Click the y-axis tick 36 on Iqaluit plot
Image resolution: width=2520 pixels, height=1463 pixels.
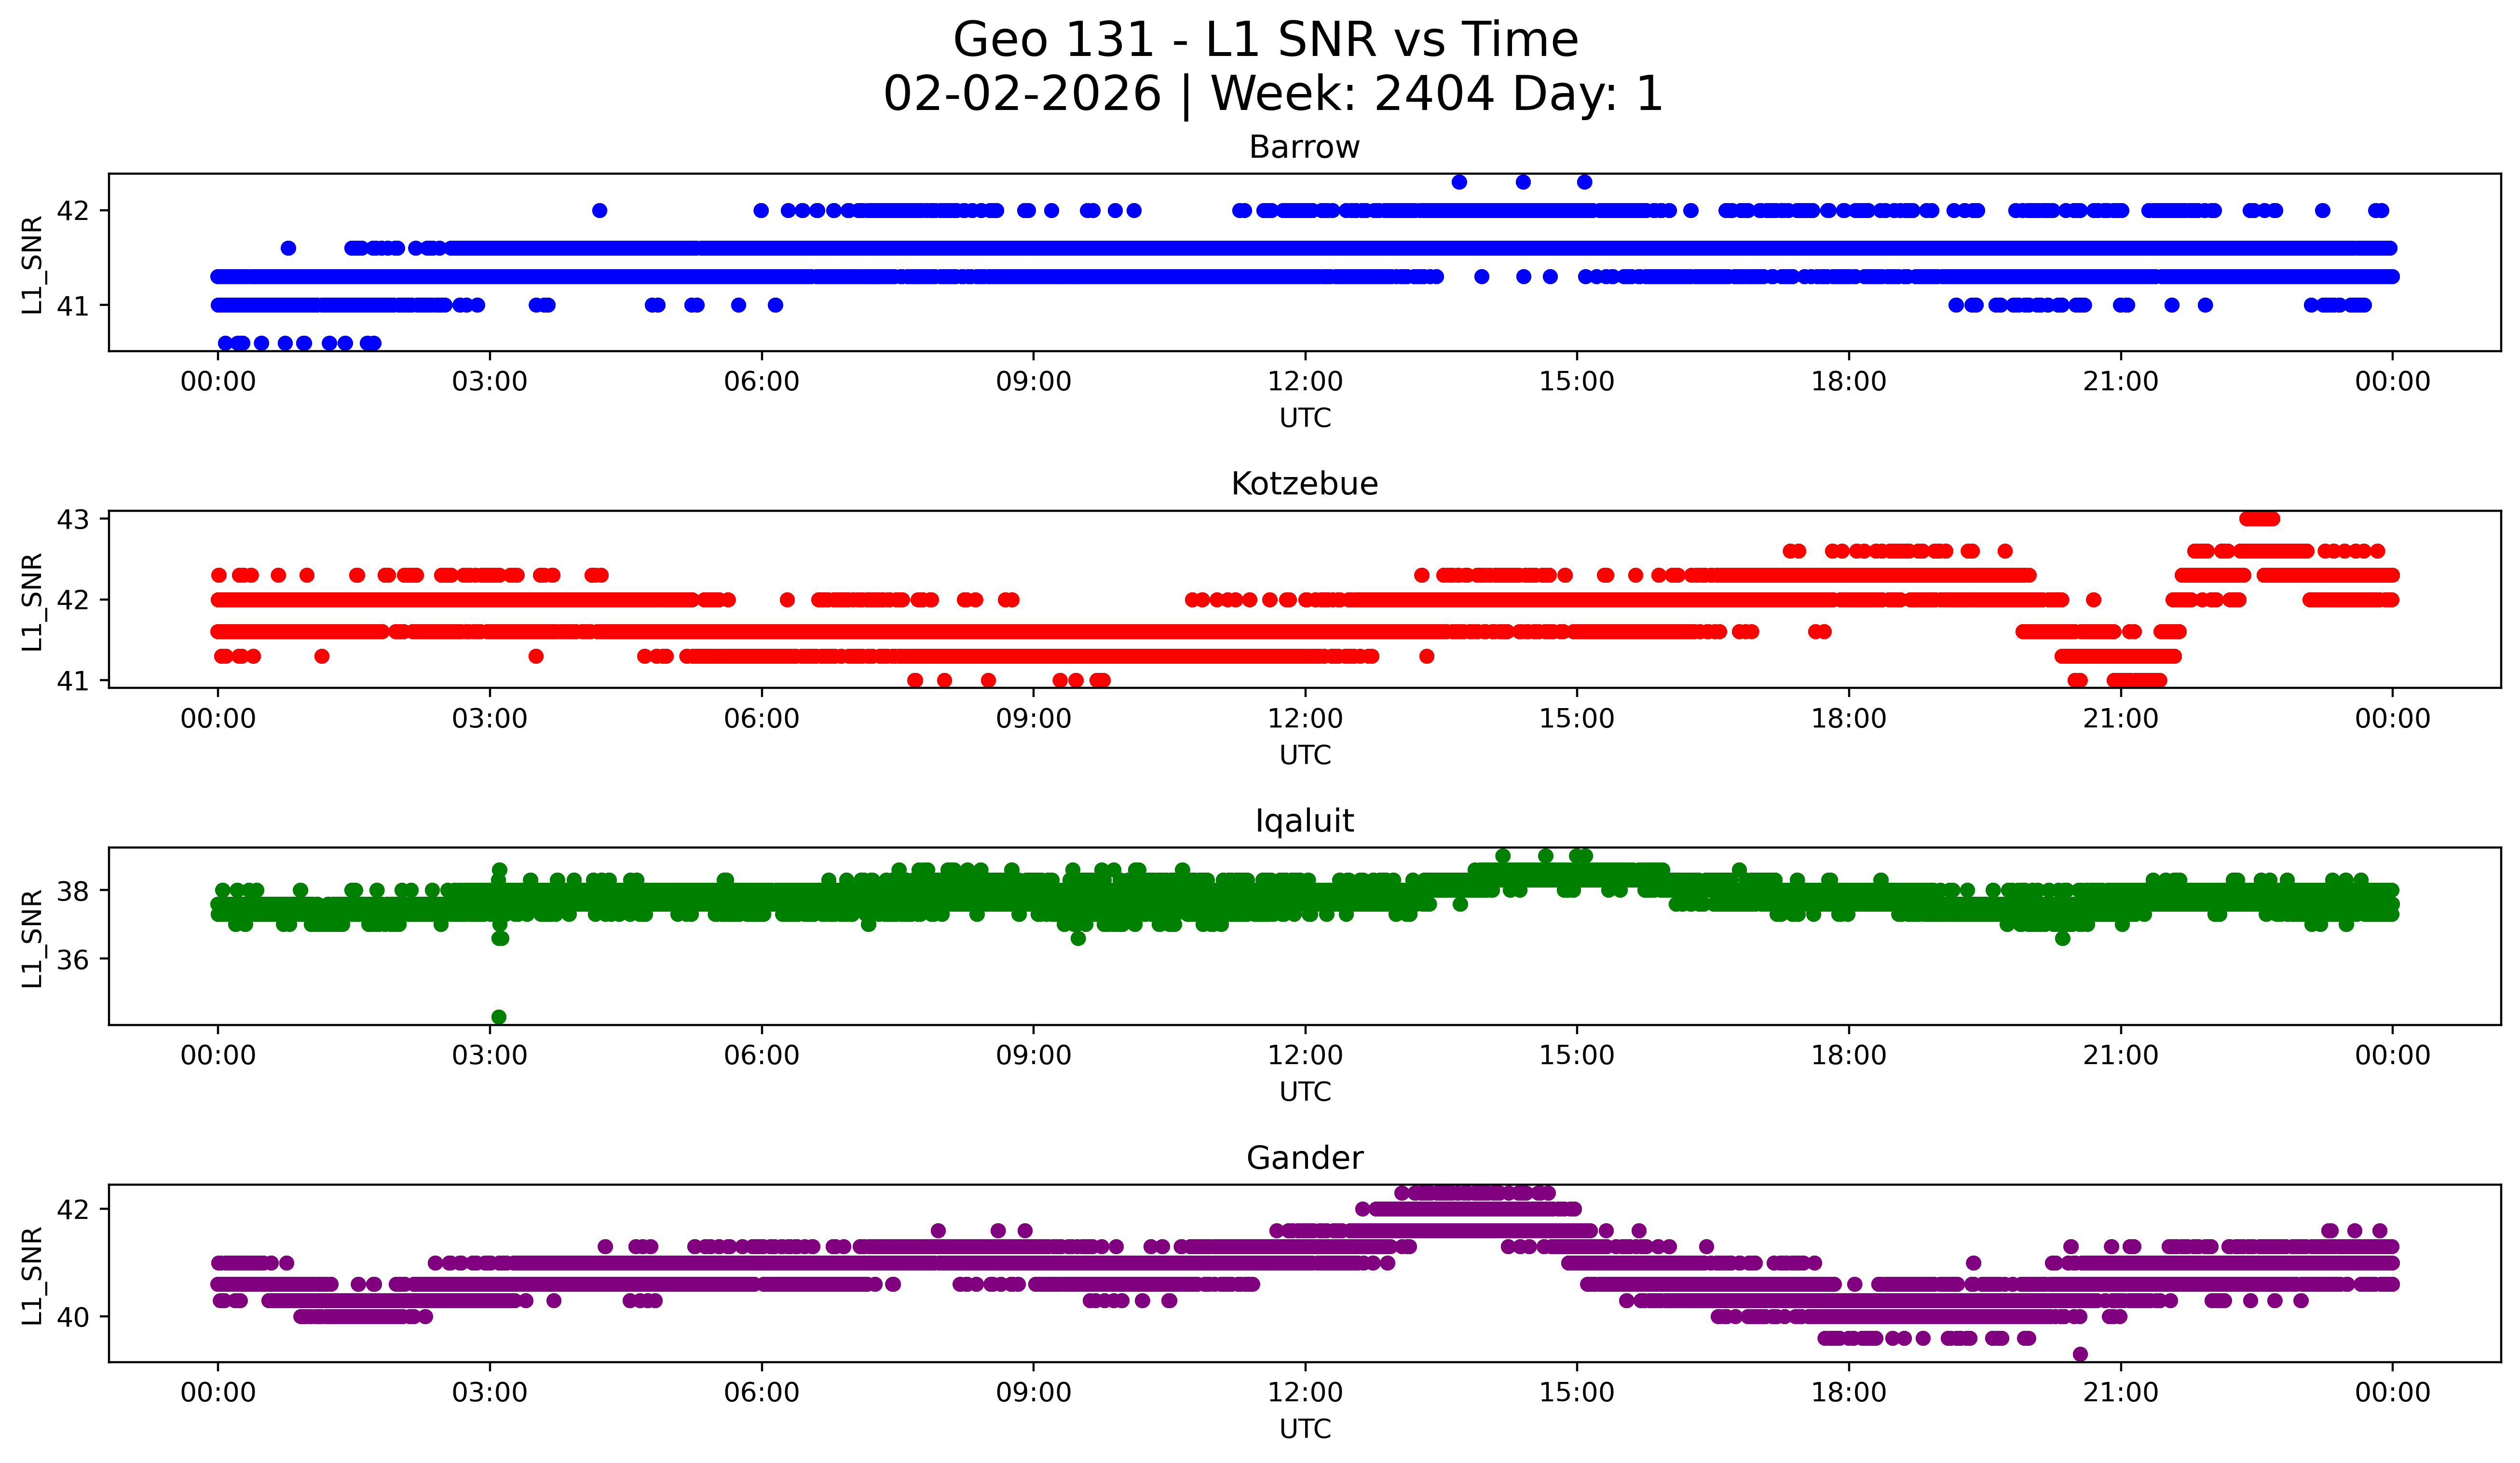pos(72,960)
